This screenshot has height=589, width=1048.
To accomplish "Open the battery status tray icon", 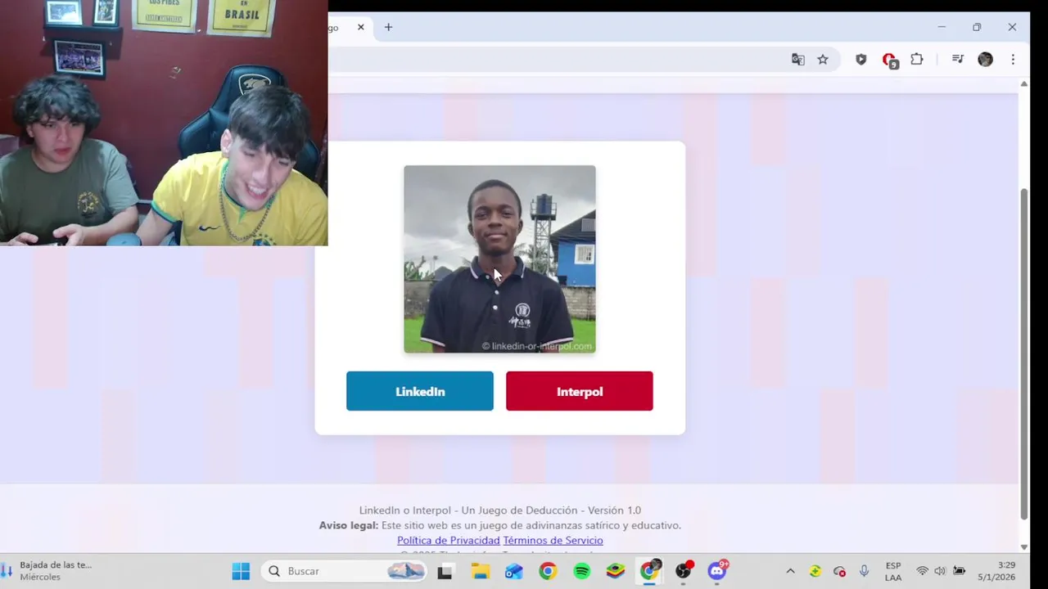I will pos(959,571).
